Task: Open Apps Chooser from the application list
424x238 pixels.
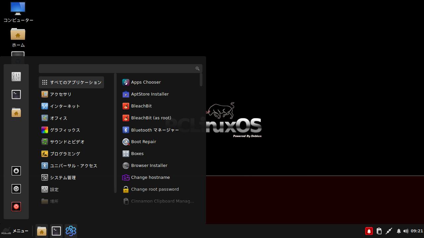Action: pos(146,82)
